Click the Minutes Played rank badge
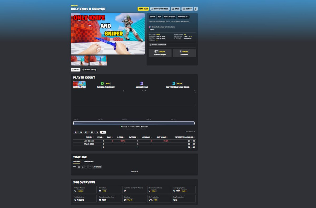The width and height of the screenshot is (316, 208). 162,51
